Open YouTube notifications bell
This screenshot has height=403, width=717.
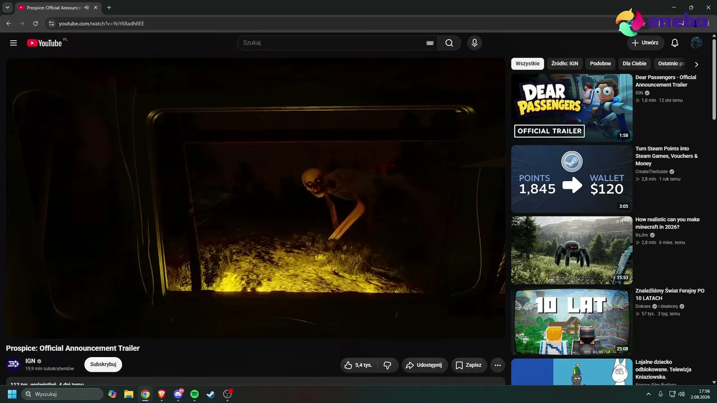click(675, 43)
